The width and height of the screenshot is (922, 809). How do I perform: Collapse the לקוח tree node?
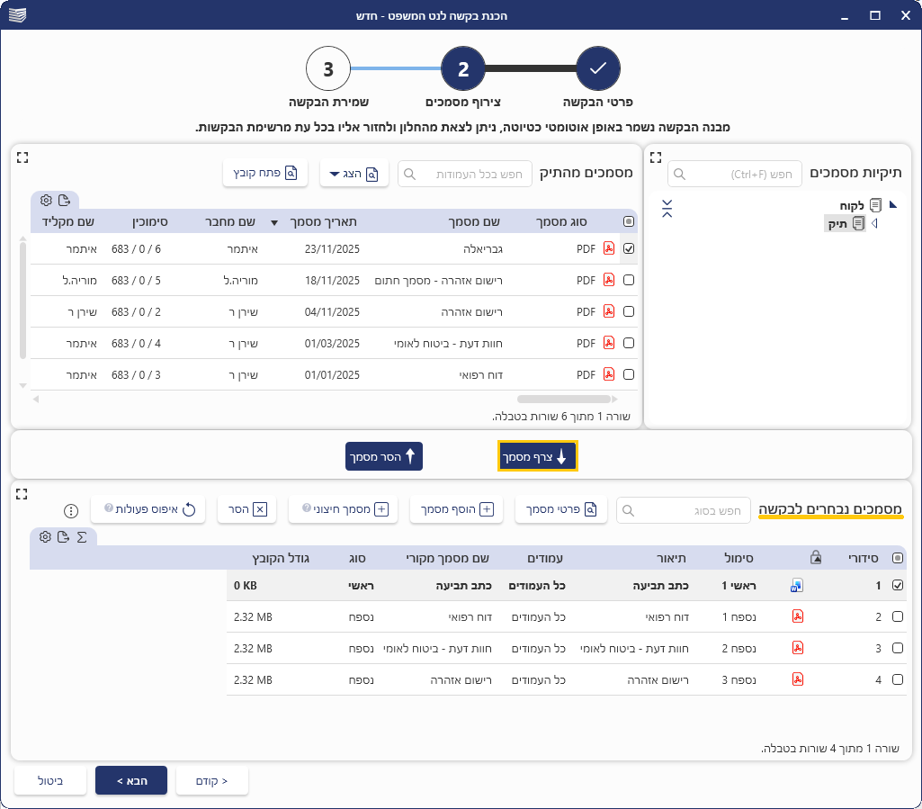tap(893, 205)
